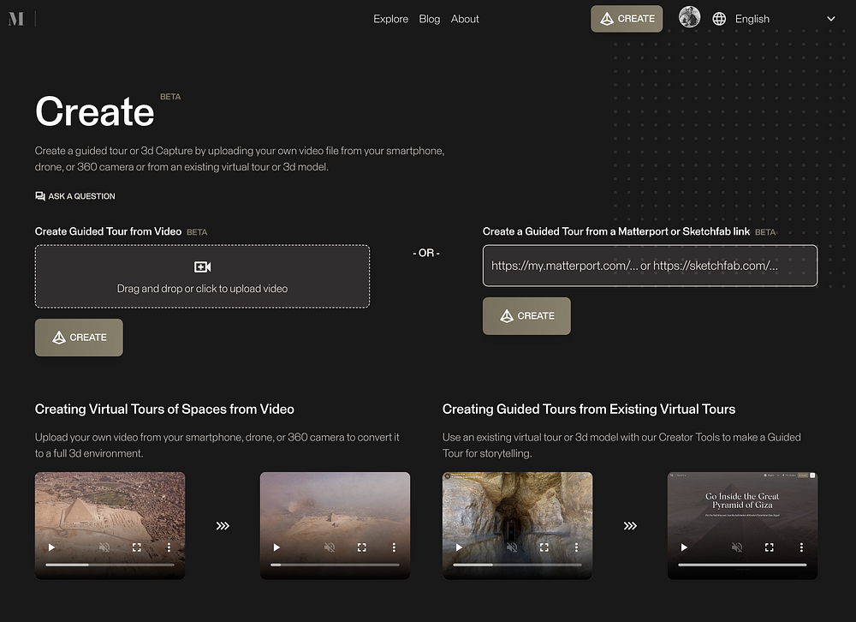
Task: Seek the cave tunnel video progress bar
Action: (x=517, y=565)
